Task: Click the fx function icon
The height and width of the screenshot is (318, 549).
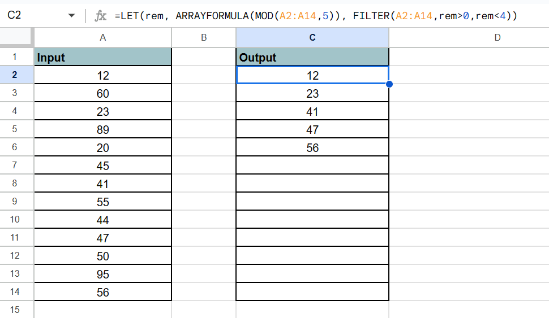Action: 100,16
